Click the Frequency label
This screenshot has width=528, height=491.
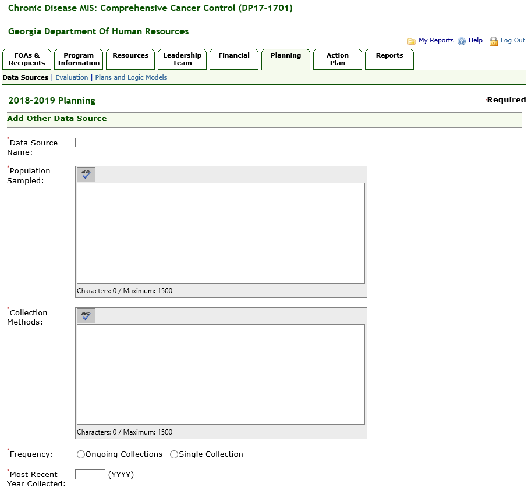[x=31, y=454]
